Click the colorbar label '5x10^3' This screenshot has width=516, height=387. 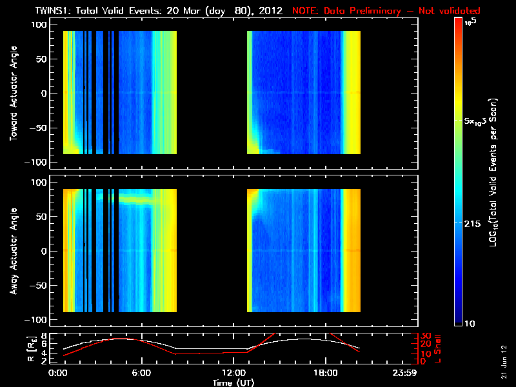coord(475,121)
